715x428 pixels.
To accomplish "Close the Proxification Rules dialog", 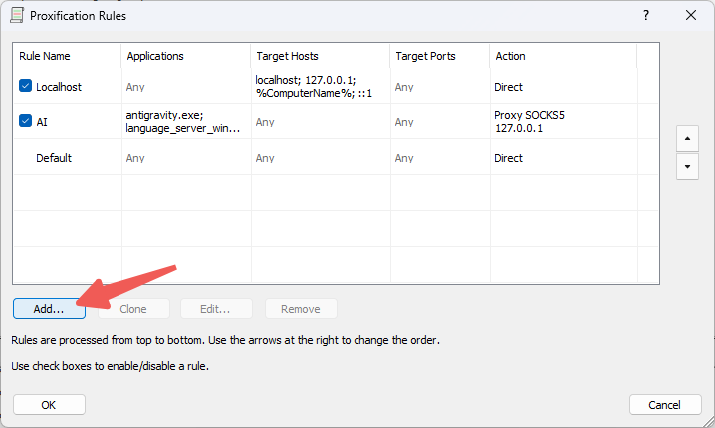I will click(x=690, y=15).
